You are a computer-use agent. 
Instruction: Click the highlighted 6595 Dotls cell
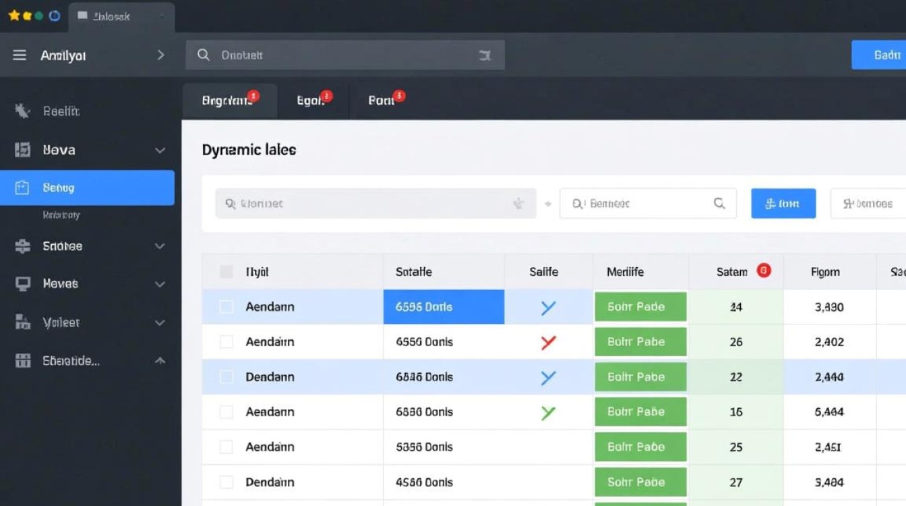point(444,307)
